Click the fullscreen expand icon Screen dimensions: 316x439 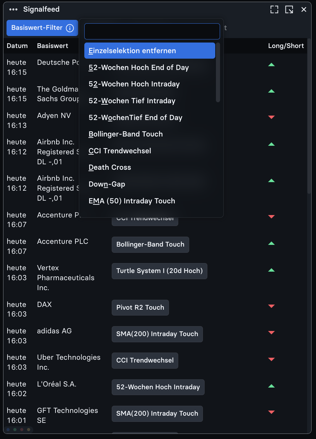(274, 10)
